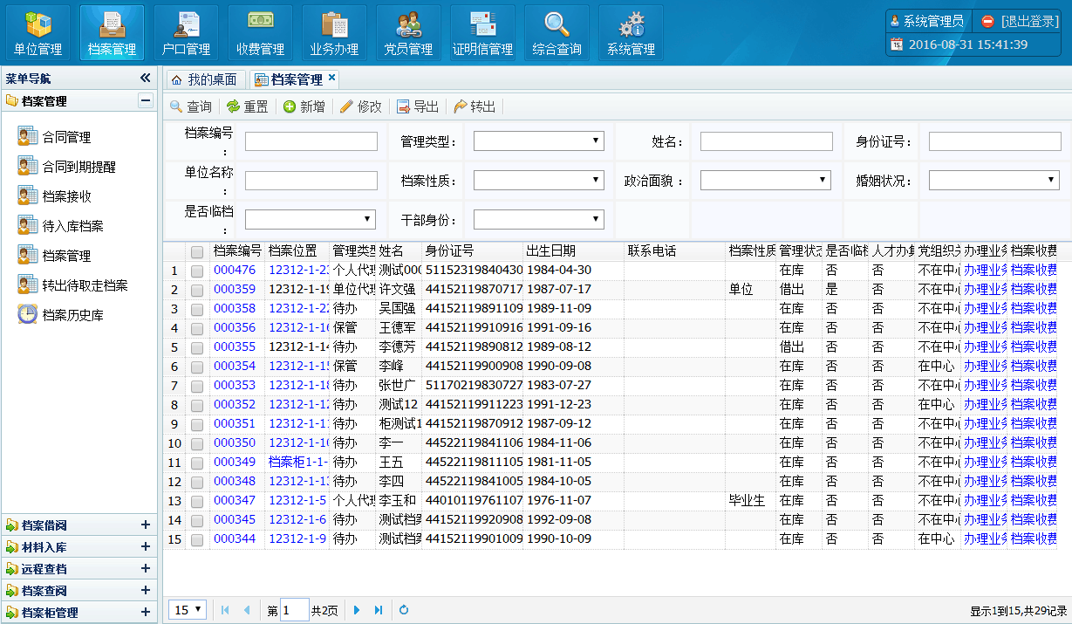This screenshot has width=1072, height=624.
Task: Open the 业务办理 module icon
Action: pyautogui.click(x=334, y=33)
